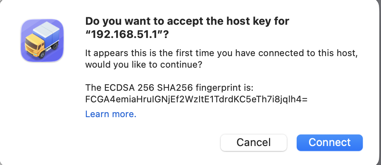This screenshot has height=165, width=381.
Task: Click the "The ECDSA 256 SHA256 fingerprint is:" label
Action: [171, 87]
